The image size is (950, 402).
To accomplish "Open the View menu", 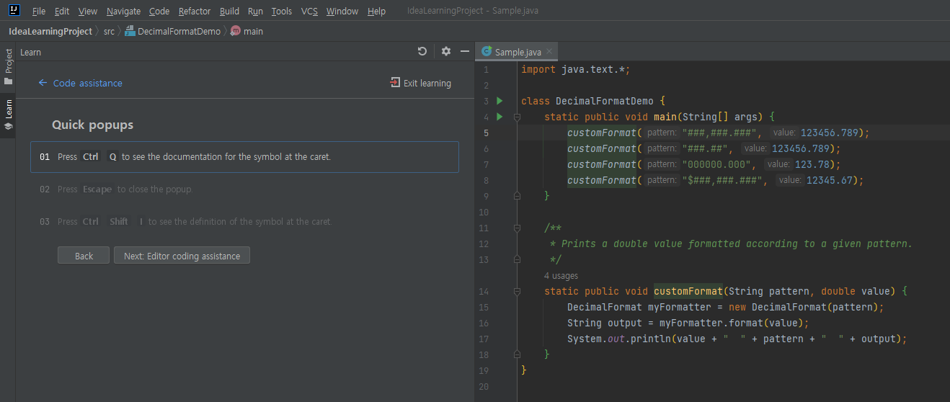I will tap(88, 12).
